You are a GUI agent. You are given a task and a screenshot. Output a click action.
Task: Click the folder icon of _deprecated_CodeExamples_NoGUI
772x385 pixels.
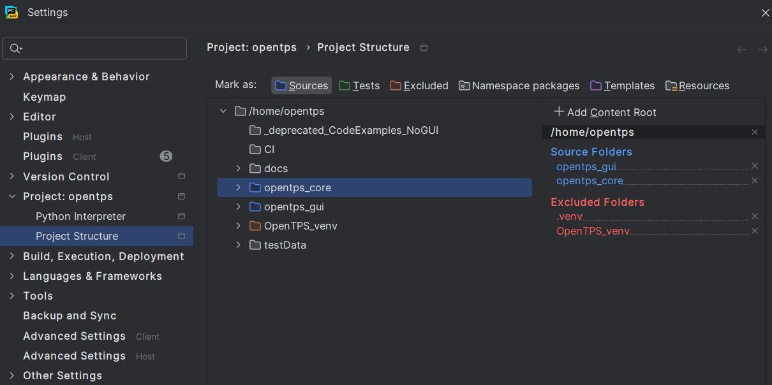(x=255, y=131)
